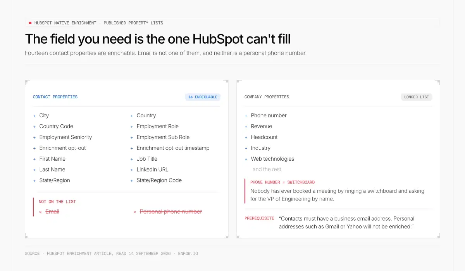
Task: Click the plus icon beside Revenue
Action: coord(246,127)
